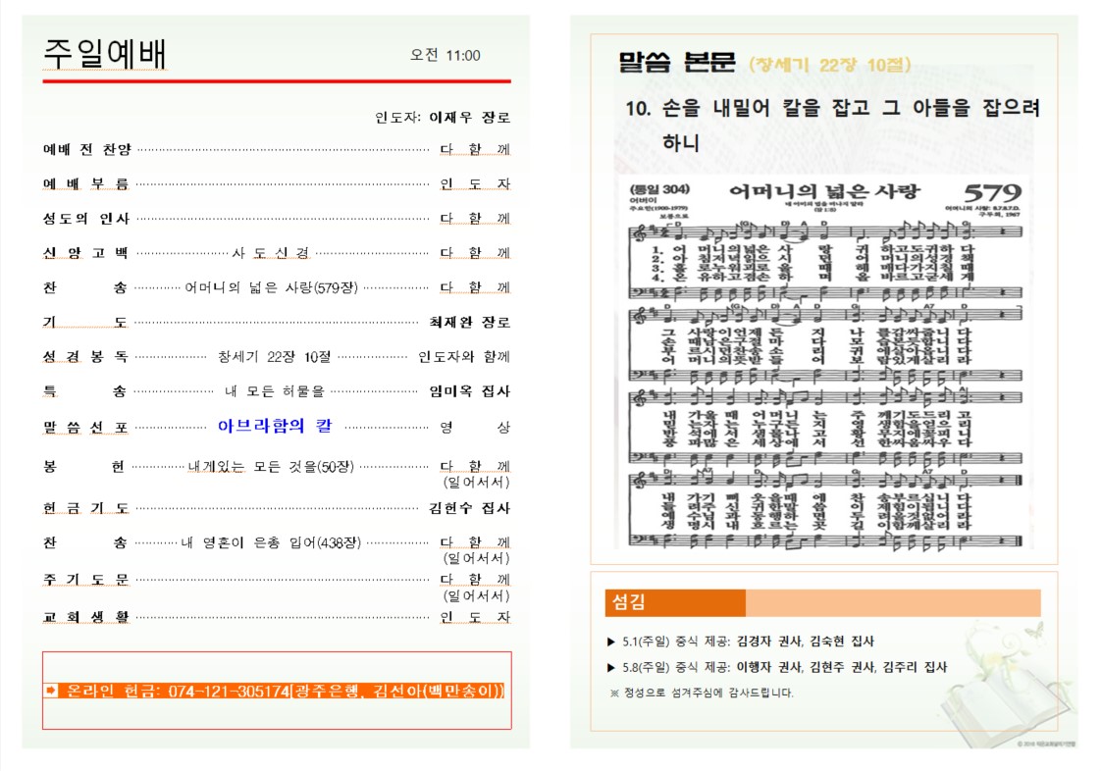Click the ※ symbol before 정성으로 섬겨주심에
Viewport: 1101px width, 771px height.
click(x=614, y=693)
